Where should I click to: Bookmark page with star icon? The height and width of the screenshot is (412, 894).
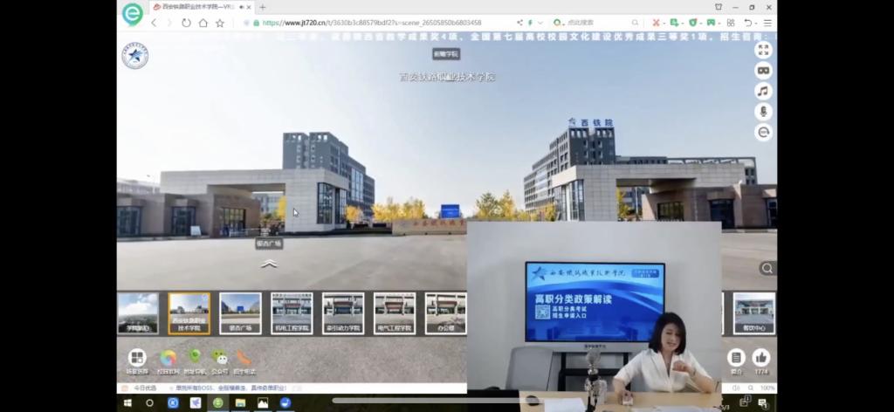pos(220,23)
